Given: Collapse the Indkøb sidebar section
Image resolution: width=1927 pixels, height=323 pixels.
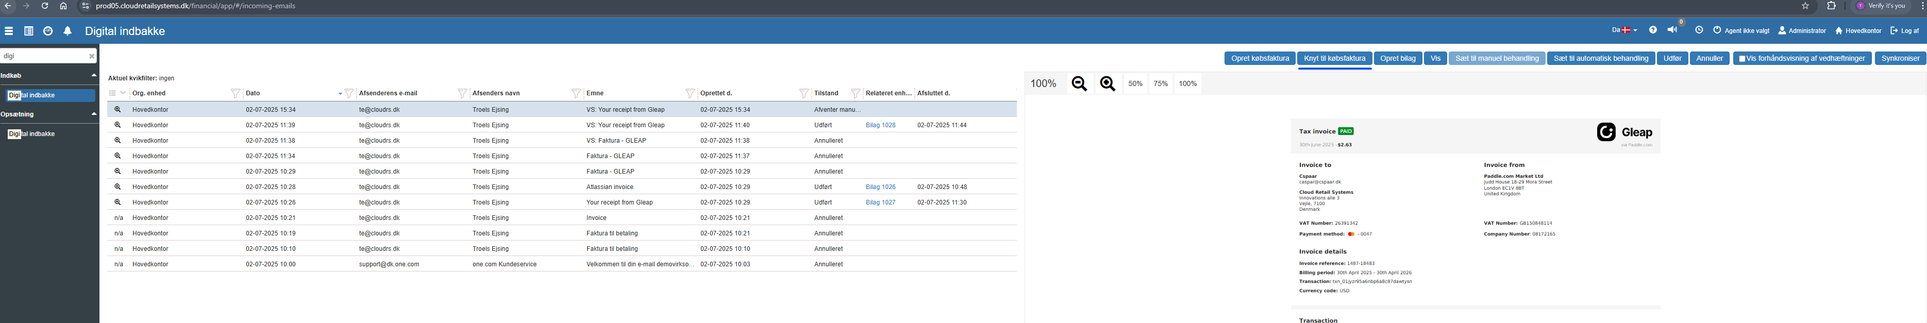Looking at the screenshot, I should click(x=93, y=76).
